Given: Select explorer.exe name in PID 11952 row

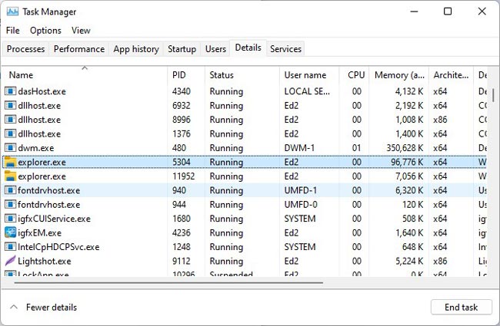Looking at the screenshot, I should 42,176.
